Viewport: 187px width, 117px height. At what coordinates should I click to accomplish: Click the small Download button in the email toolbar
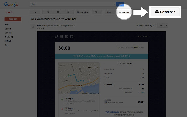pyautogui.click(x=124, y=12)
